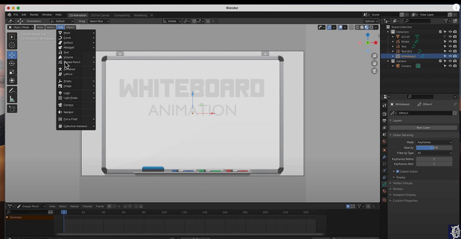Open the Marker menu in timeline
The image size is (461, 239).
tap(74, 206)
